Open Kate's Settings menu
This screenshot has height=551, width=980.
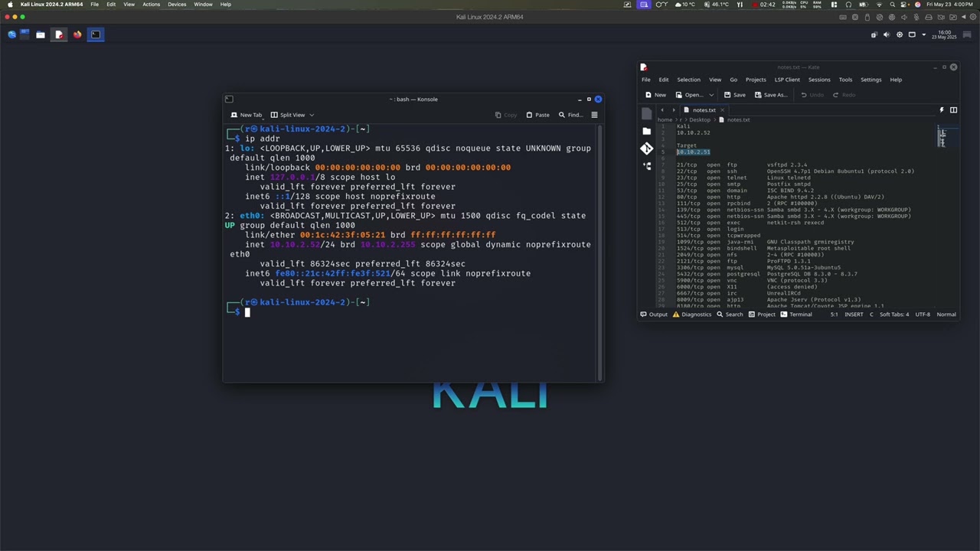[x=871, y=80]
